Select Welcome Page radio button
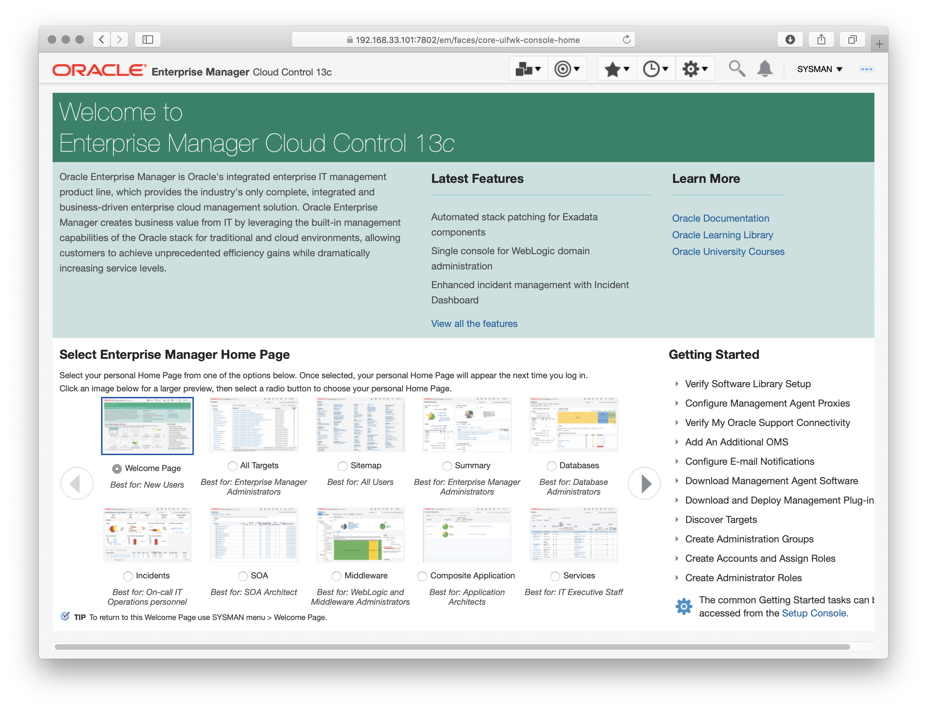This screenshot has height=710, width=927. [117, 469]
